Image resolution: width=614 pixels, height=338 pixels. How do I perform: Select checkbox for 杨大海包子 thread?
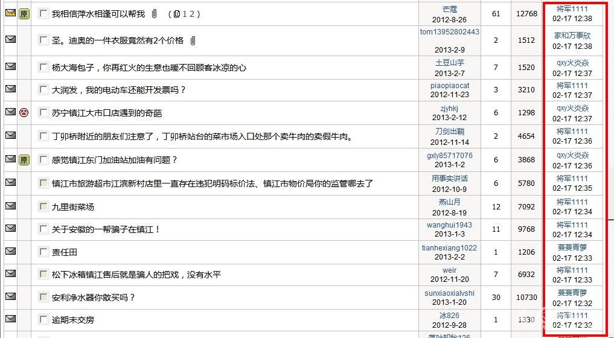point(43,68)
